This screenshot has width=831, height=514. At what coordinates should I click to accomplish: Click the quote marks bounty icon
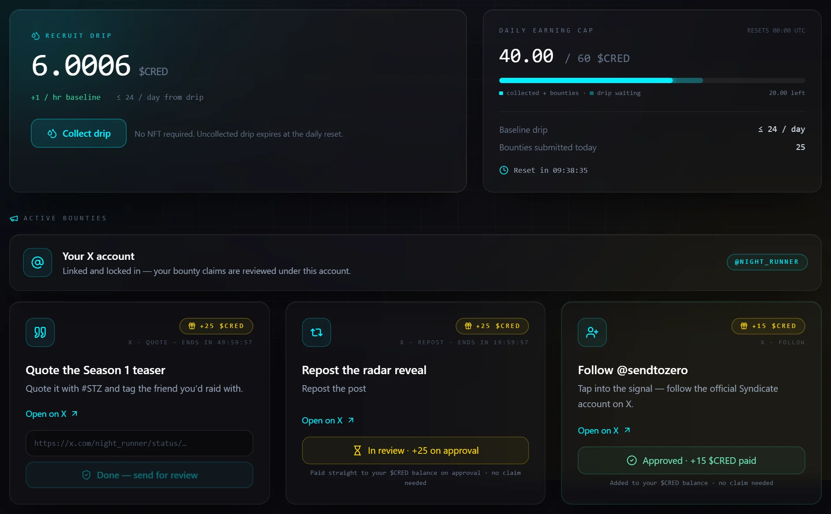[x=40, y=332]
